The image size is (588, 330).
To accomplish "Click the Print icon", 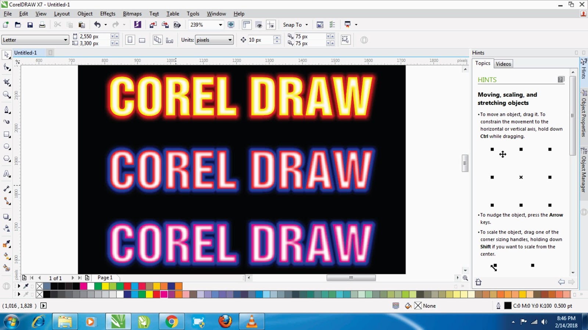I will (x=42, y=25).
